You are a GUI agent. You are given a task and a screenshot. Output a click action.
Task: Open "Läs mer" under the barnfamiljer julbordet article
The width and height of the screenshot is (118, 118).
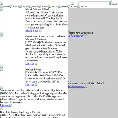tap(4, 105)
